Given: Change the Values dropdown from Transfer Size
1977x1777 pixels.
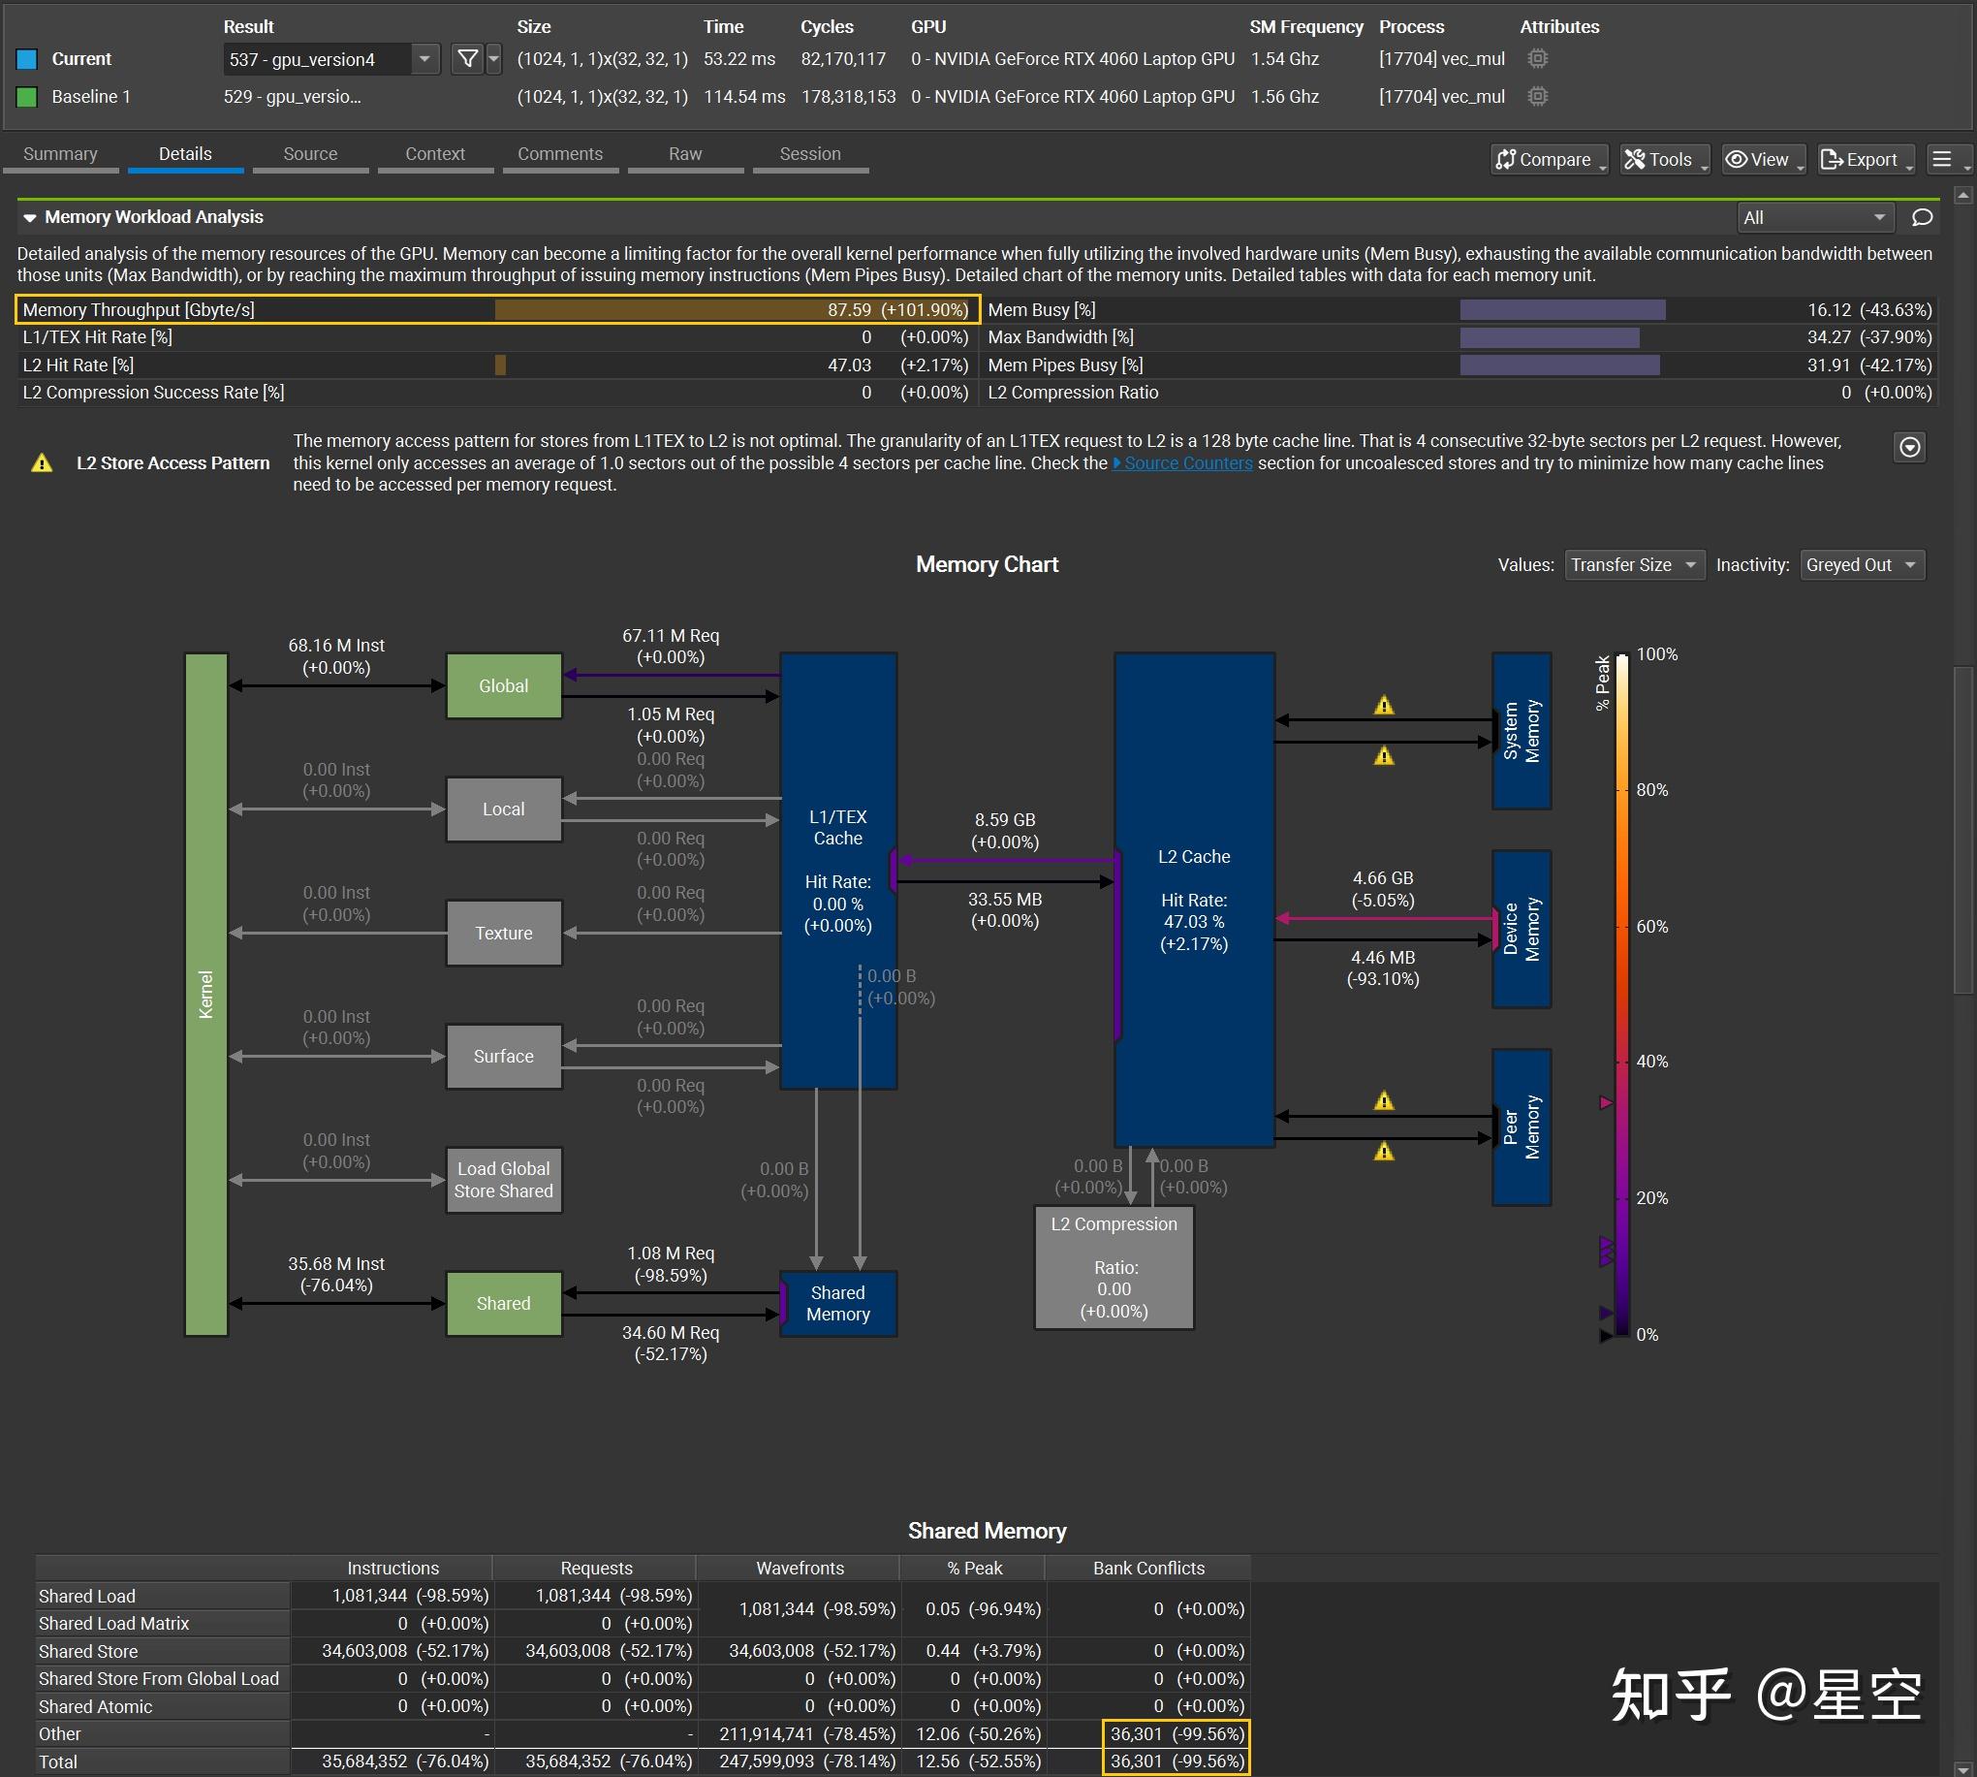Looking at the screenshot, I should click(1635, 564).
